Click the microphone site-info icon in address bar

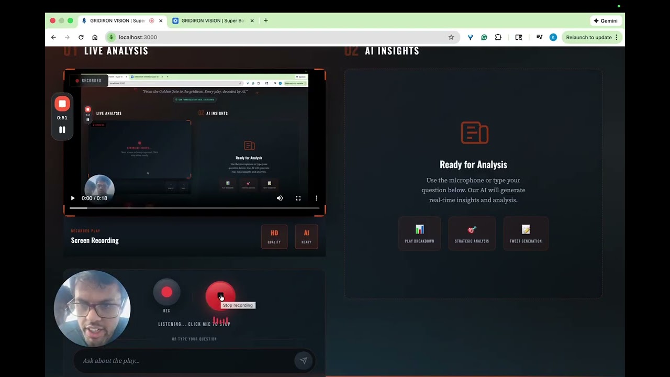(x=111, y=37)
